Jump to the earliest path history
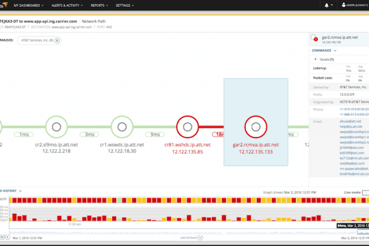Screen dimensions: 369x246 [x=3, y=237]
